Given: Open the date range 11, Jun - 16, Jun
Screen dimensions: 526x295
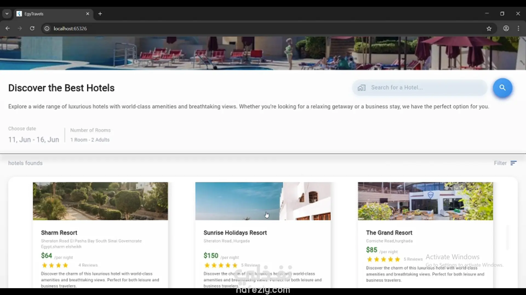Looking at the screenshot, I should [34, 140].
